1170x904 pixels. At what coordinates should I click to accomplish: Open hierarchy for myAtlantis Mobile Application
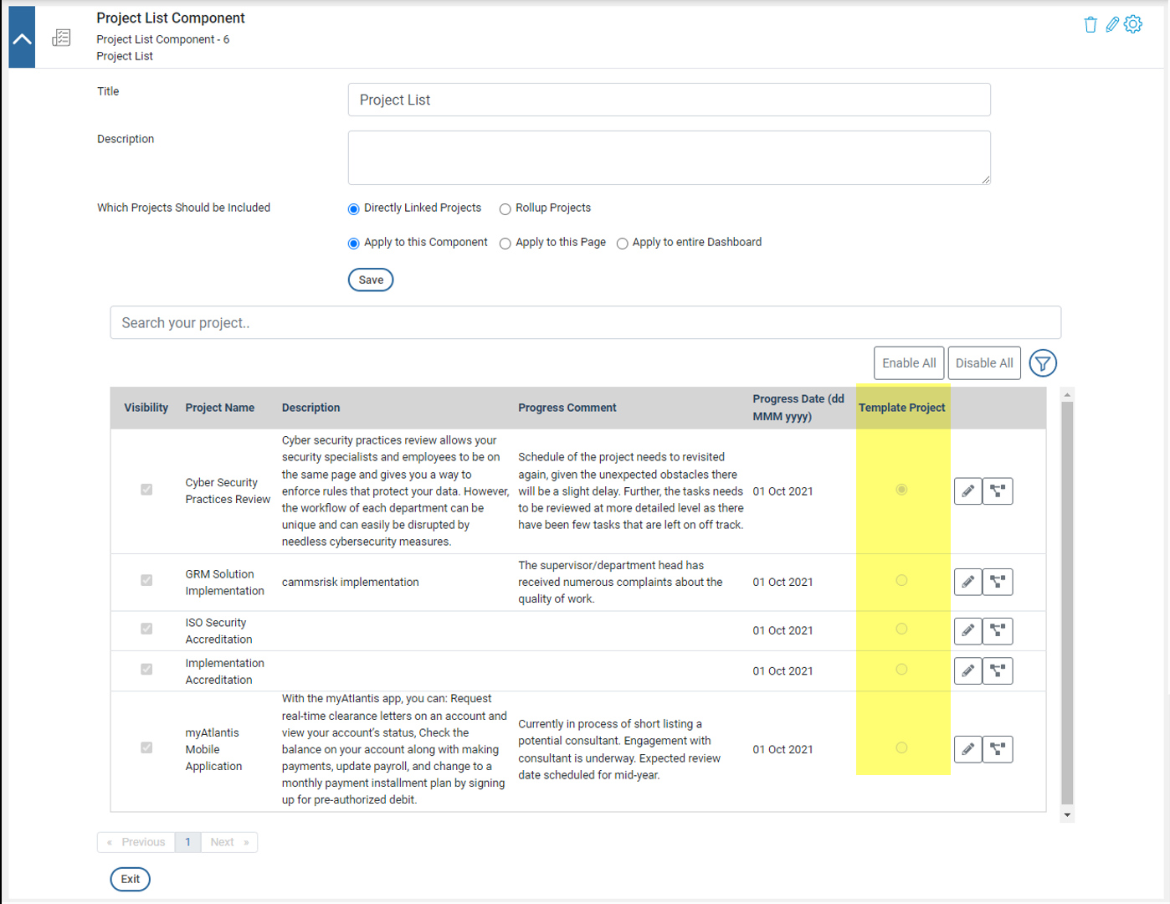(x=998, y=749)
